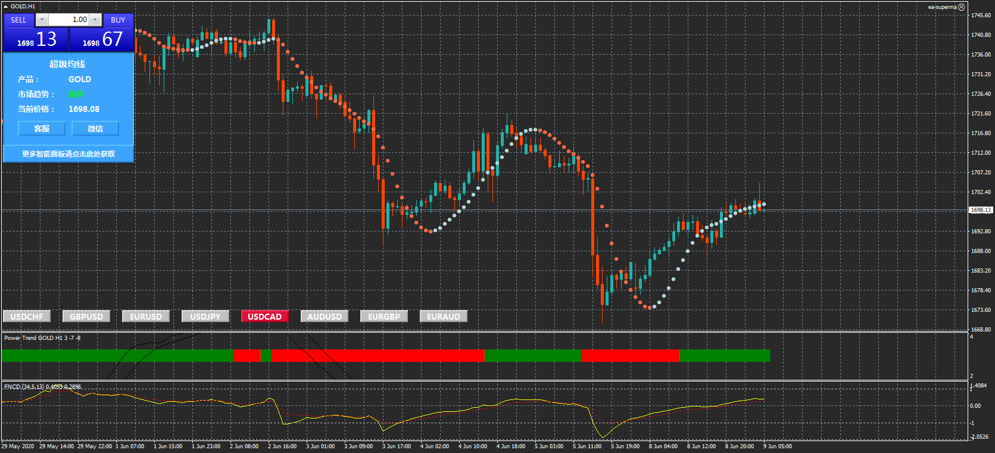Increase lot volume with the up arrow
The image size is (995, 453).
point(95,20)
